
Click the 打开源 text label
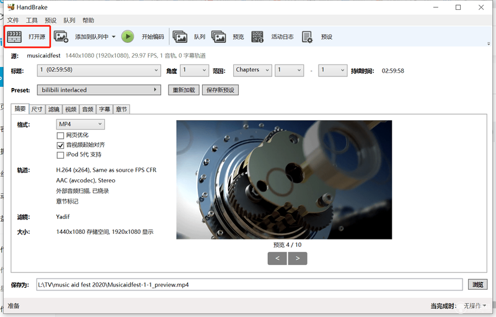pos(37,37)
